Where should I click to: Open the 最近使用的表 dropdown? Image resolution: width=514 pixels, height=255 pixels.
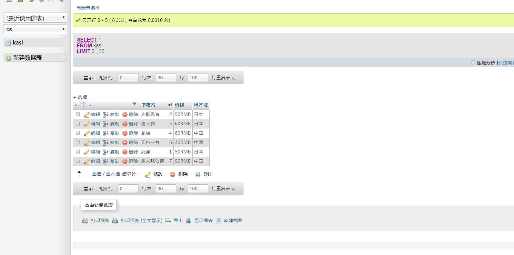[x=35, y=18]
